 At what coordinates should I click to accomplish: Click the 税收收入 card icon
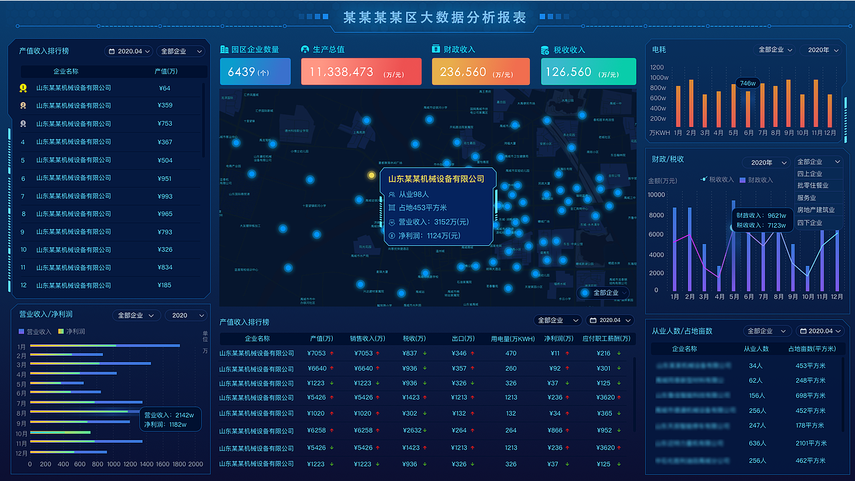[546, 49]
